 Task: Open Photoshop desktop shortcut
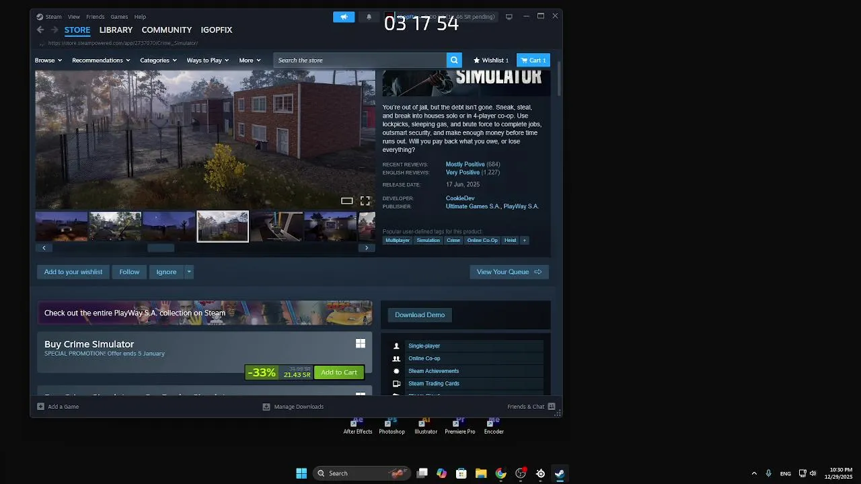point(391,426)
